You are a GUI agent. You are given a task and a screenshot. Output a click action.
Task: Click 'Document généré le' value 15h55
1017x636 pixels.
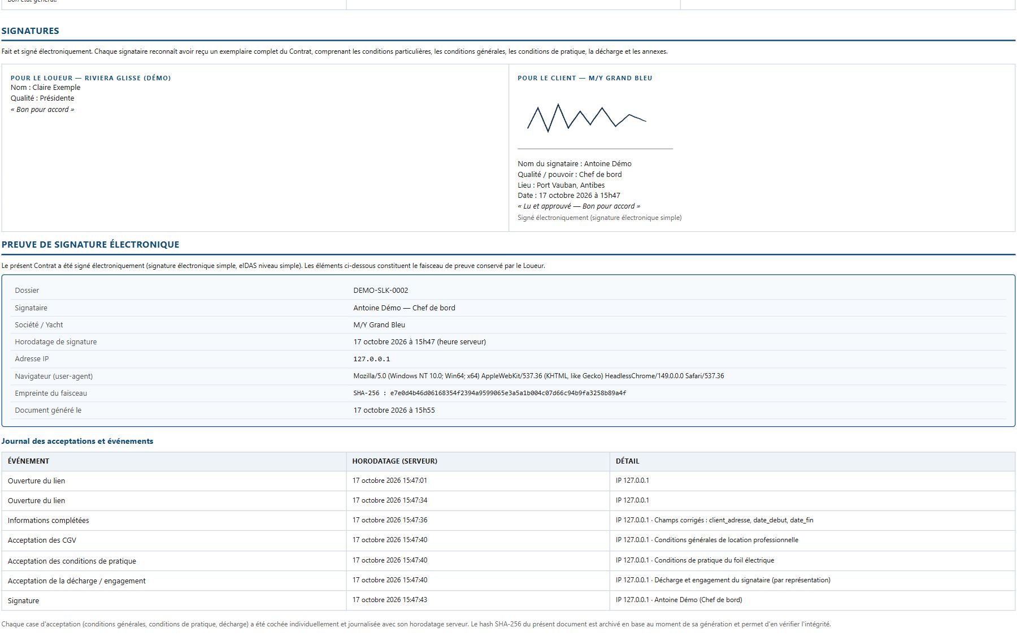(394, 410)
